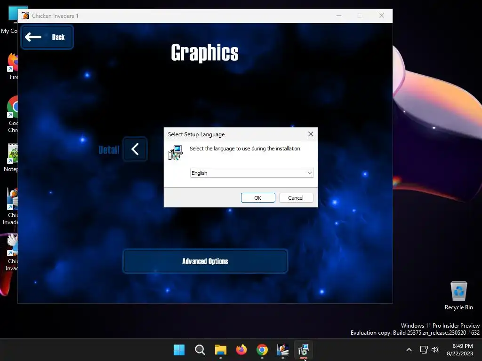Open taskbar Search

point(200,350)
